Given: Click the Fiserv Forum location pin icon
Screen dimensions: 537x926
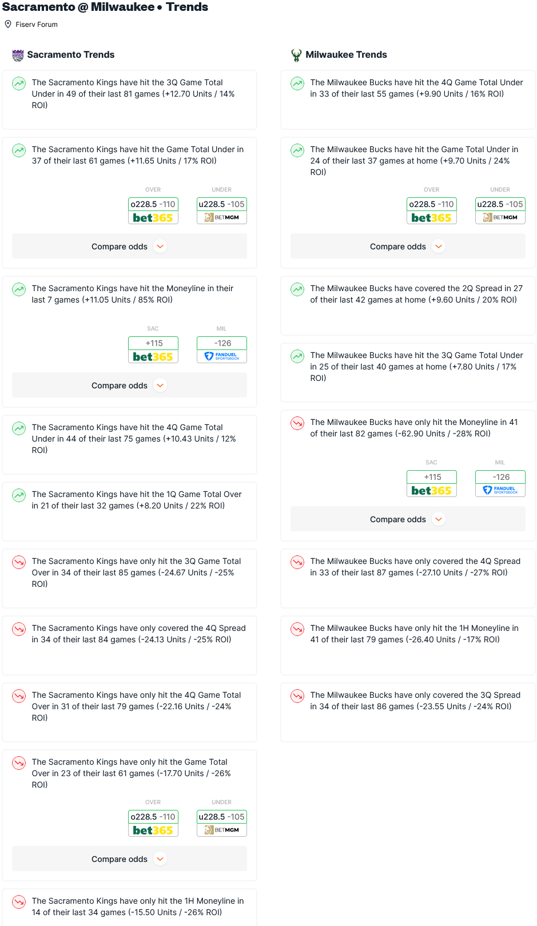Looking at the screenshot, I should tap(8, 24).
